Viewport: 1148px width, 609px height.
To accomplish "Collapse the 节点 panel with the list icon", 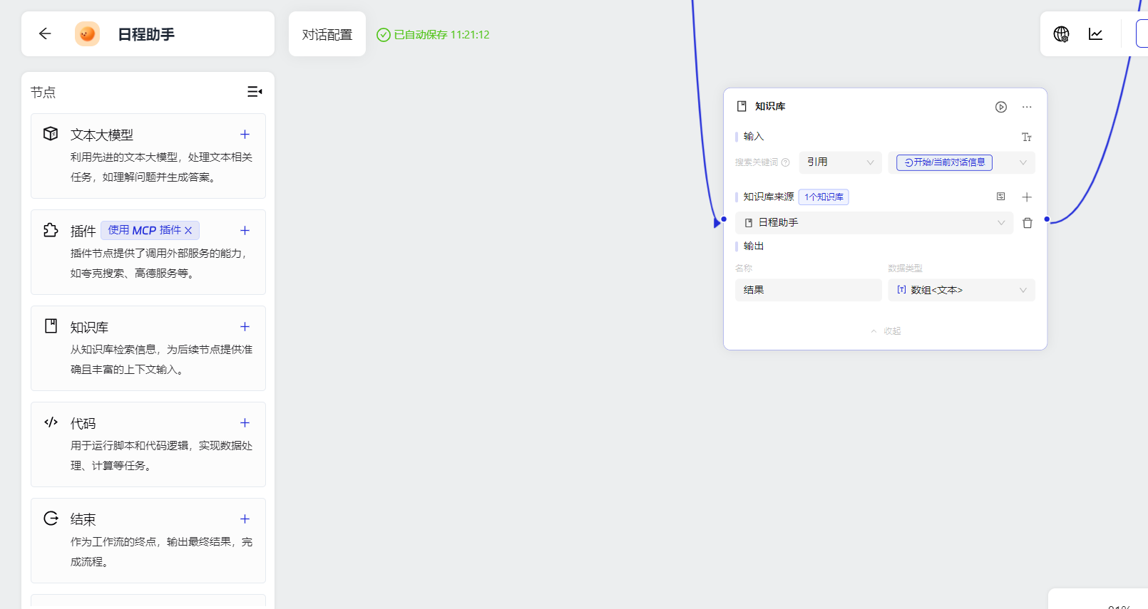I will click(x=255, y=92).
